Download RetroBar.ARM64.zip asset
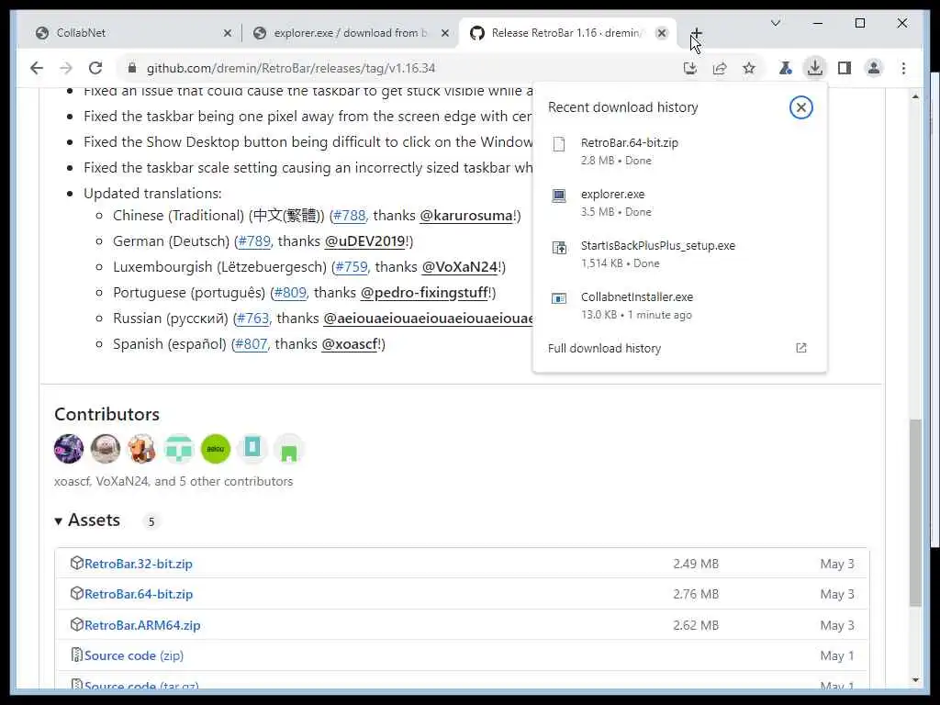Image resolution: width=940 pixels, height=705 pixels. pyautogui.click(x=142, y=625)
